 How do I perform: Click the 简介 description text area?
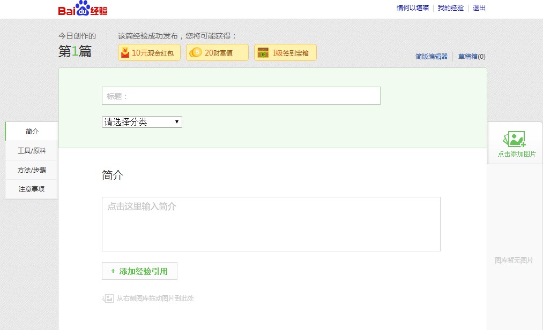click(271, 224)
